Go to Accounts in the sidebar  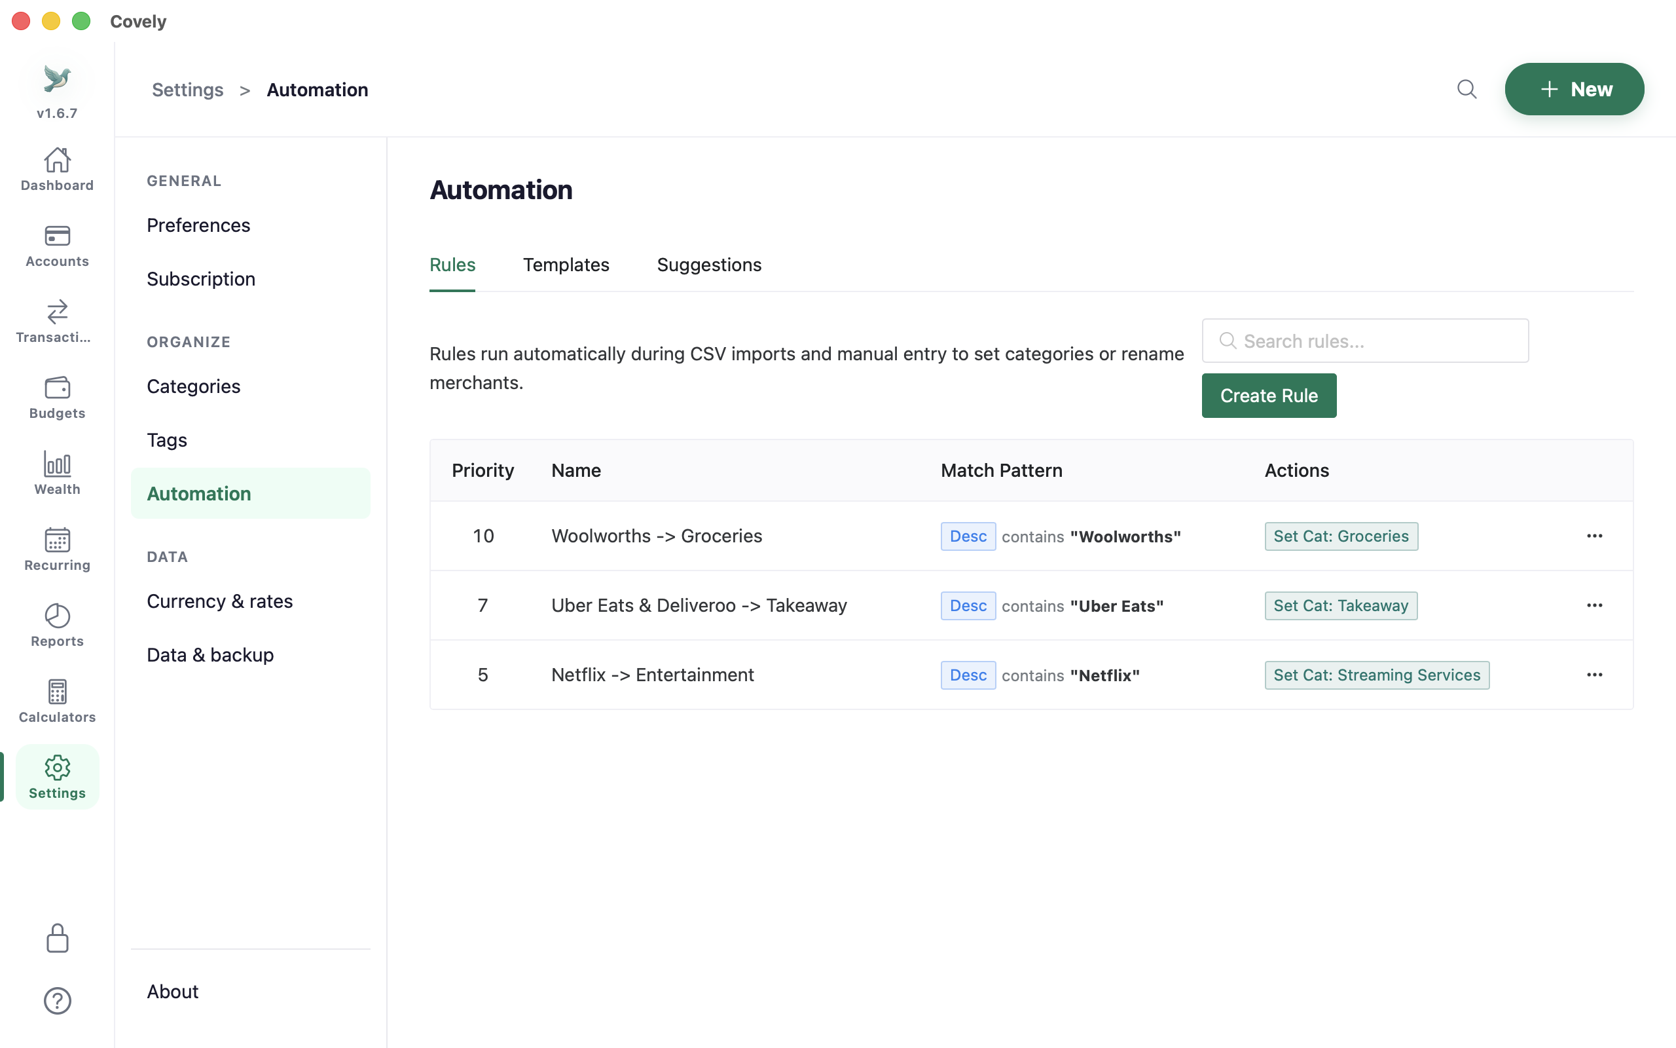pos(57,246)
